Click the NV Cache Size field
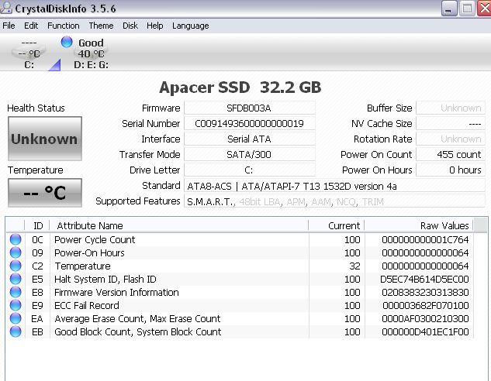Screen dimensions: 491x381 [x=451, y=123]
